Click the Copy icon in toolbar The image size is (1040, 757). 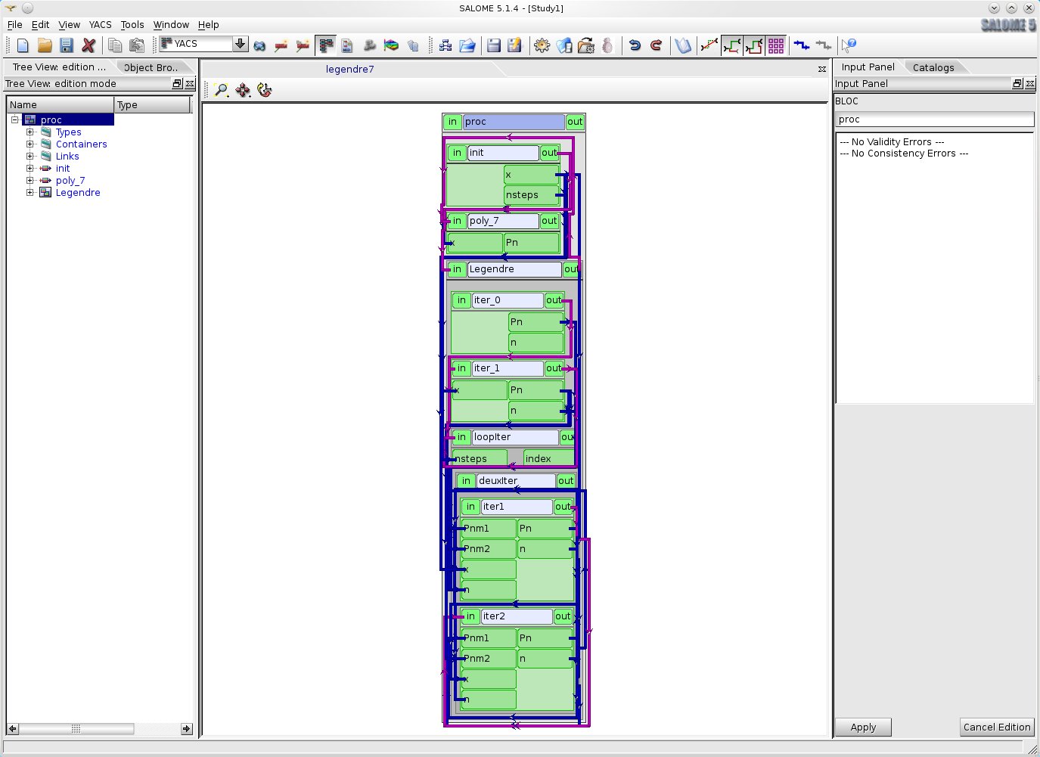pyautogui.click(x=115, y=45)
